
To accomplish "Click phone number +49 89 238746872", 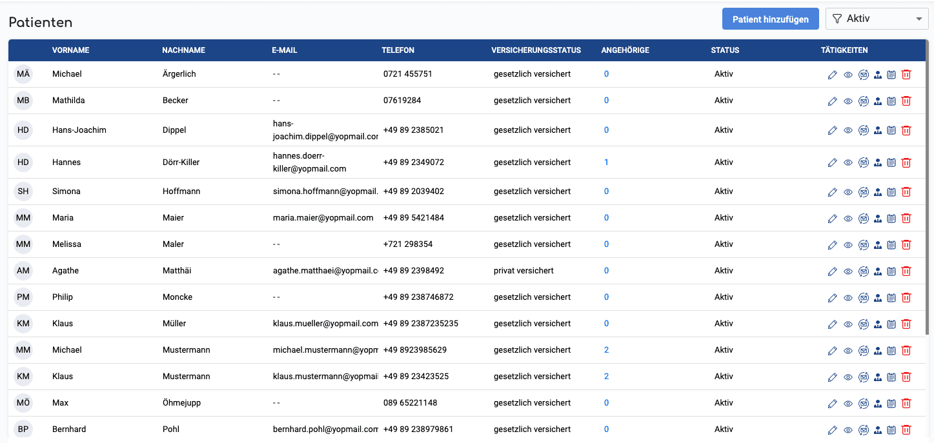I will coord(418,297).
